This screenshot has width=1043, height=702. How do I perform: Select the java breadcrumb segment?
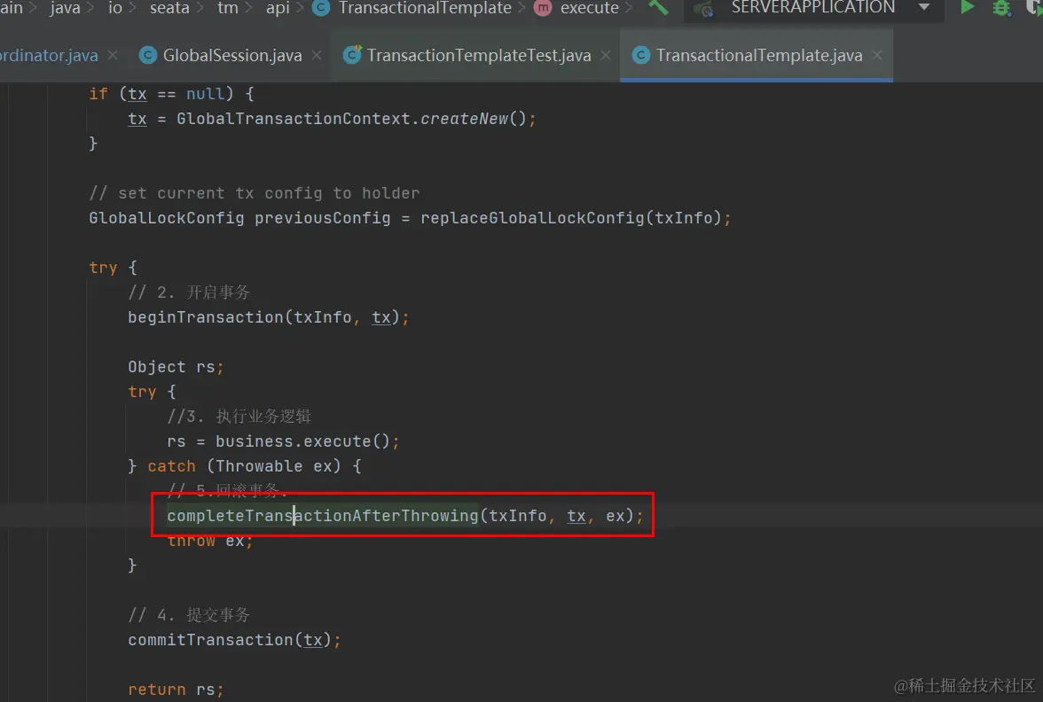click(x=65, y=8)
